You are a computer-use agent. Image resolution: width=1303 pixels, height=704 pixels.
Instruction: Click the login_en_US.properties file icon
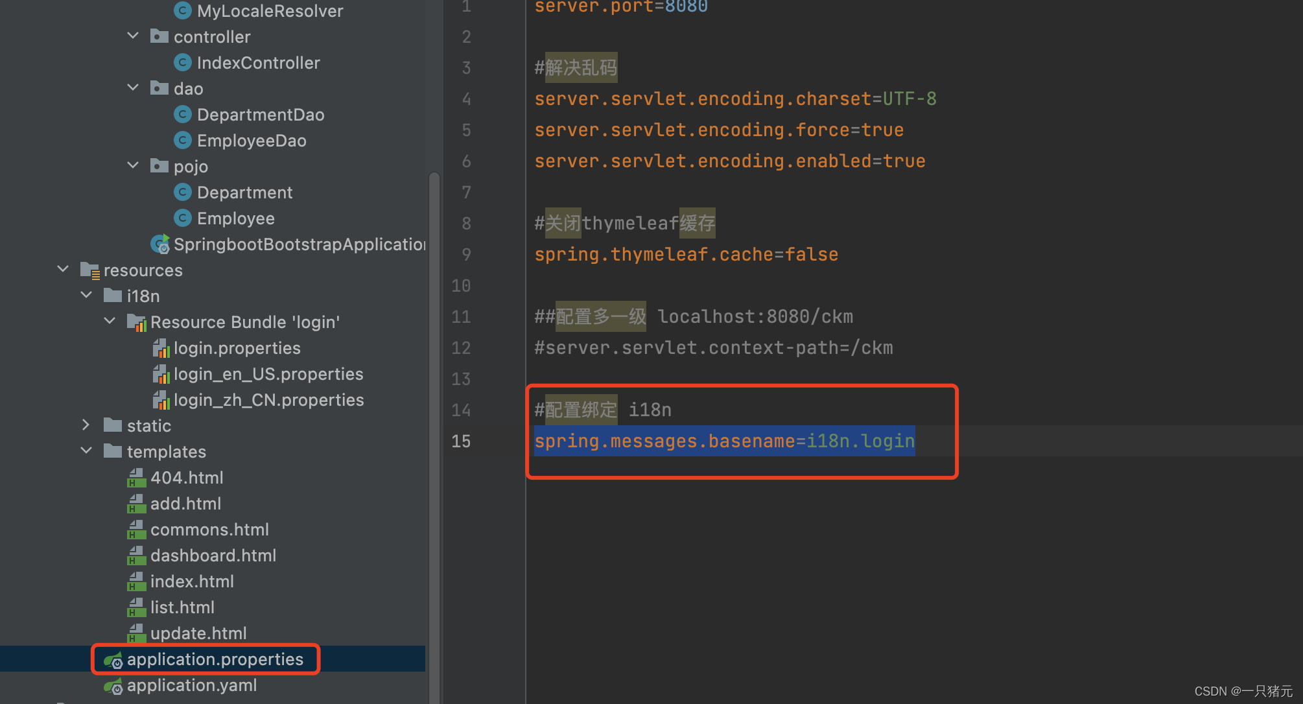161,374
